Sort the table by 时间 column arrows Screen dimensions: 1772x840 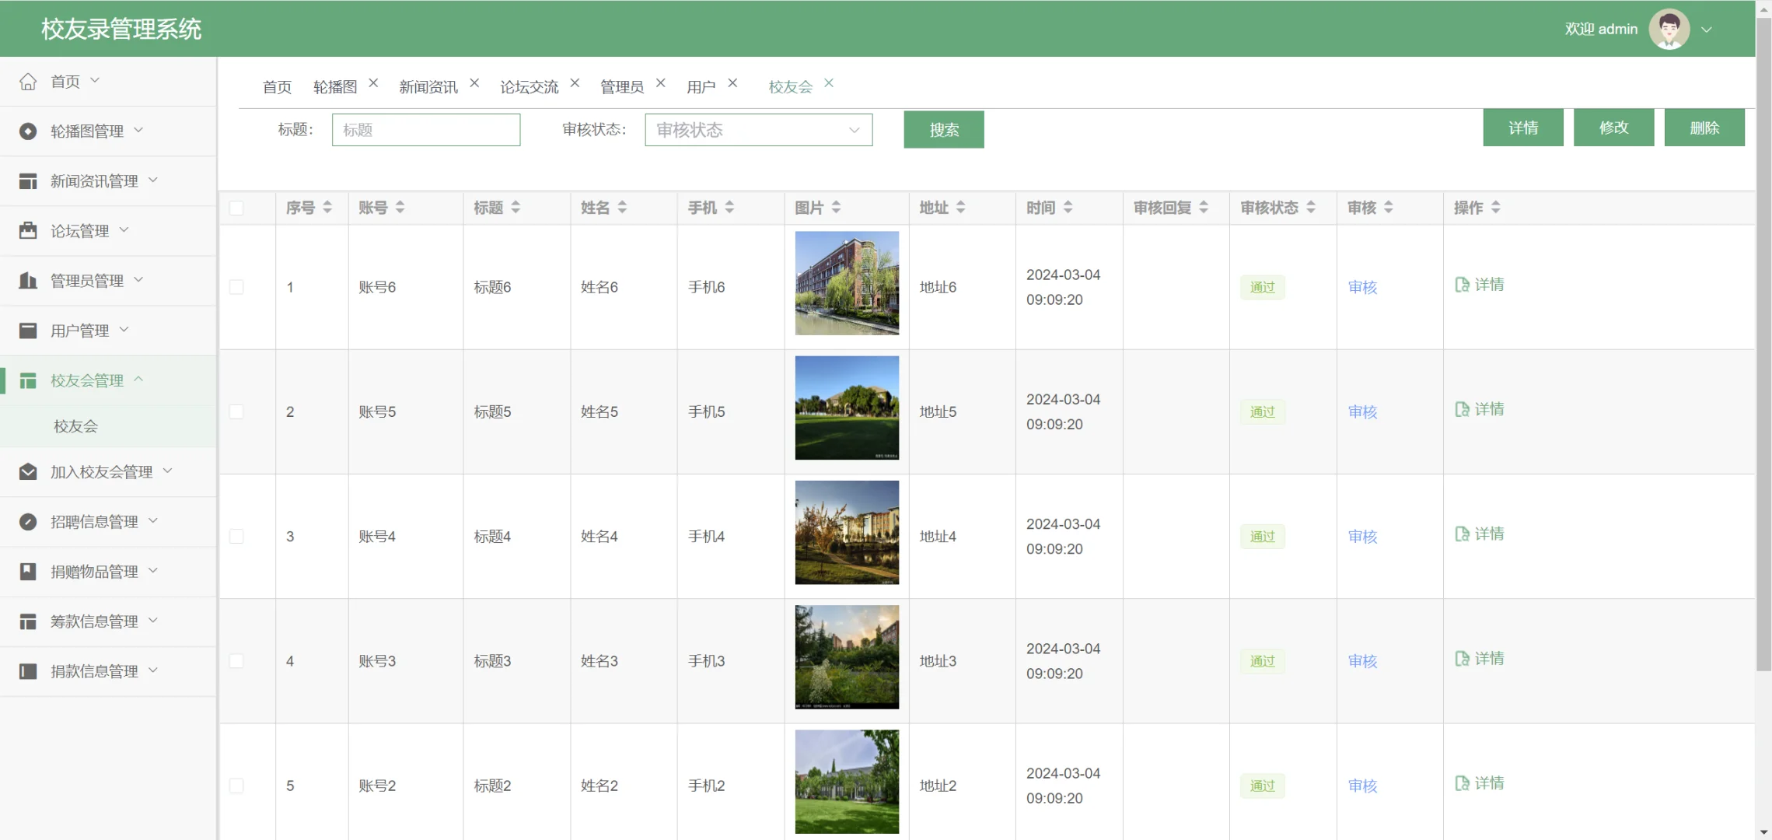pyautogui.click(x=1068, y=208)
